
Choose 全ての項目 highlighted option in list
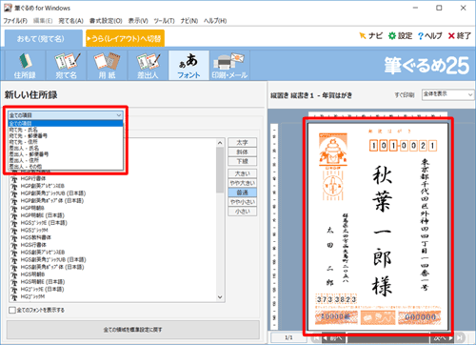(x=66, y=124)
